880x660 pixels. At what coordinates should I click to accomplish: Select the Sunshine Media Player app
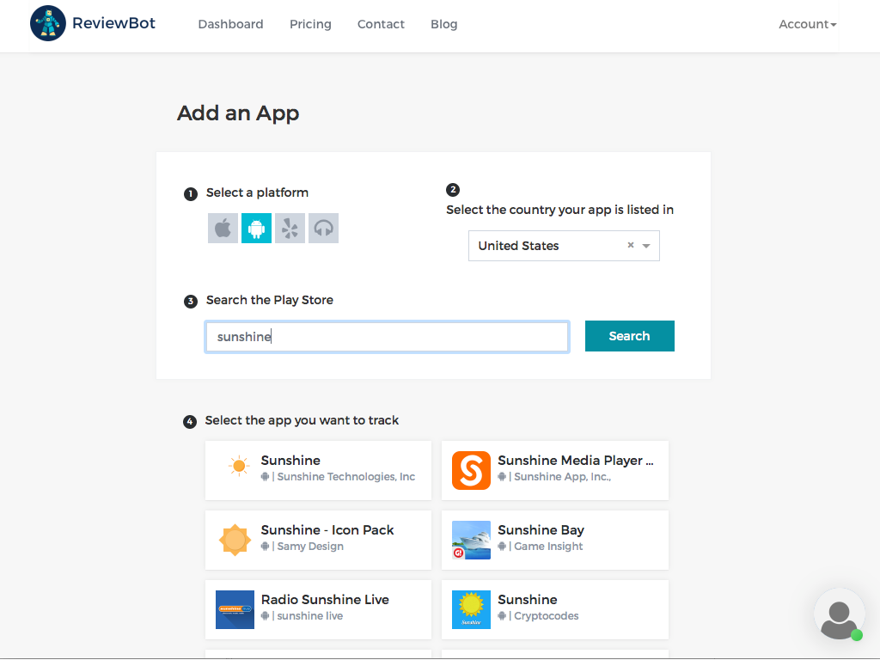tap(555, 470)
